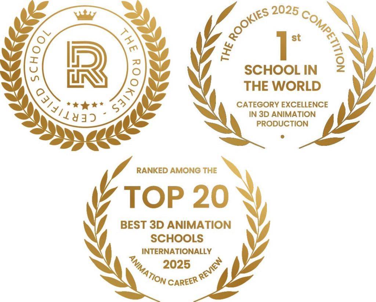Click the "SCHOOL IN THE WORLD" text
The image size is (376, 302).
pos(282,78)
